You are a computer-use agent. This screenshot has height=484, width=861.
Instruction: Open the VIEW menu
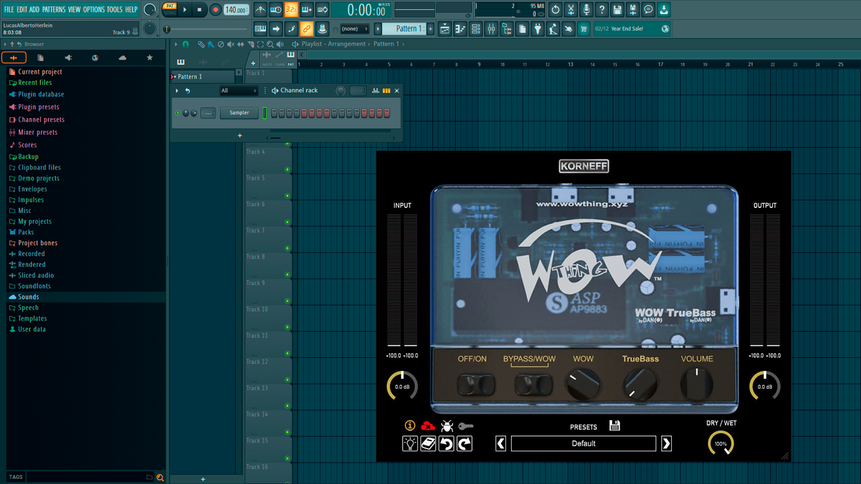[x=74, y=9]
